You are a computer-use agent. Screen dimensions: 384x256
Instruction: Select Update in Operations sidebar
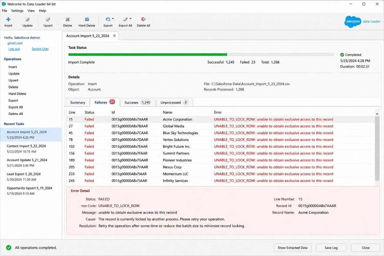(14, 74)
